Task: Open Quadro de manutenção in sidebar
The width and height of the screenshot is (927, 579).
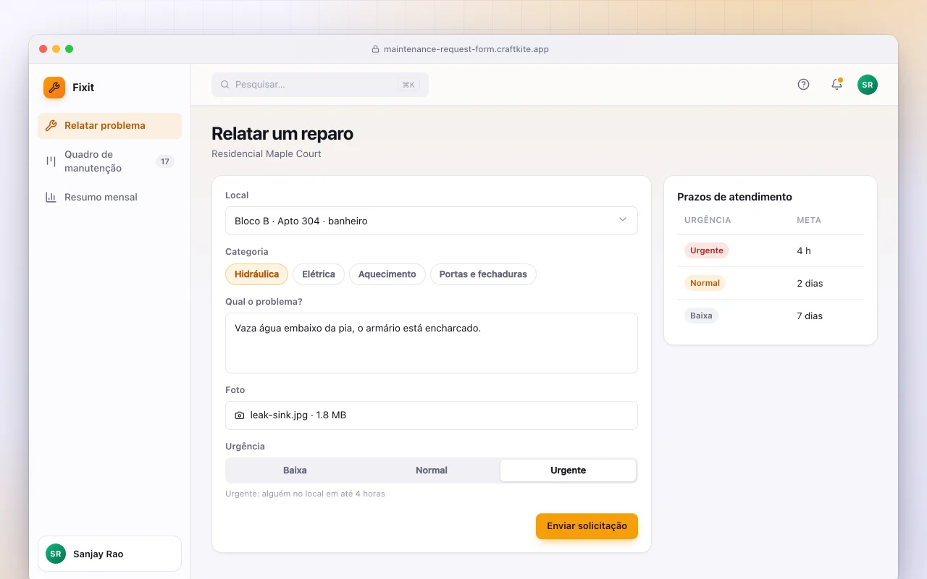Action: [109, 161]
